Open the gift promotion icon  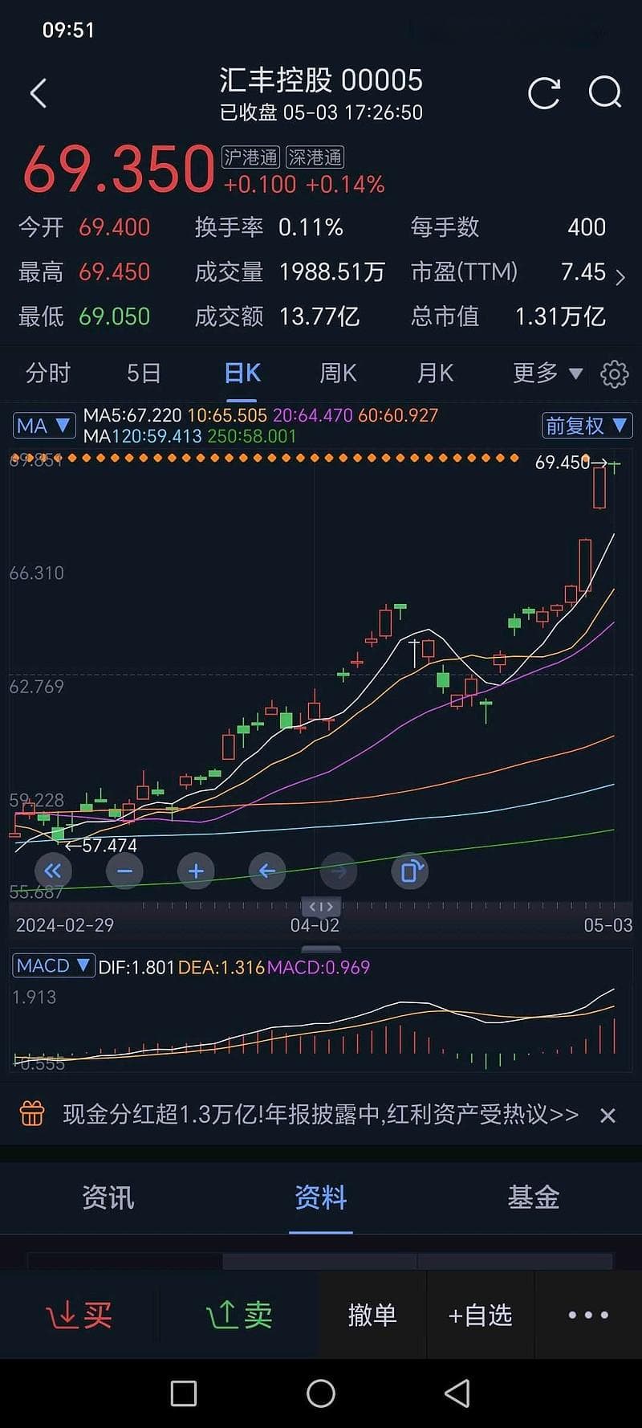(x=32, y=1114)
